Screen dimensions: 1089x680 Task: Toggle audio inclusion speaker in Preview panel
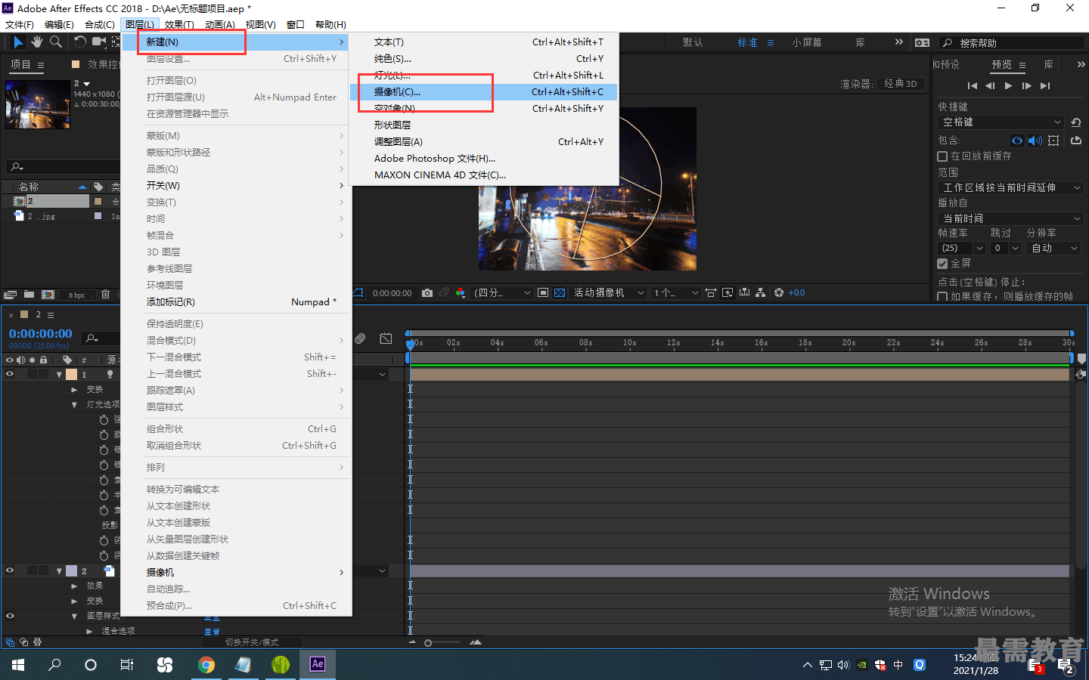1035,141
